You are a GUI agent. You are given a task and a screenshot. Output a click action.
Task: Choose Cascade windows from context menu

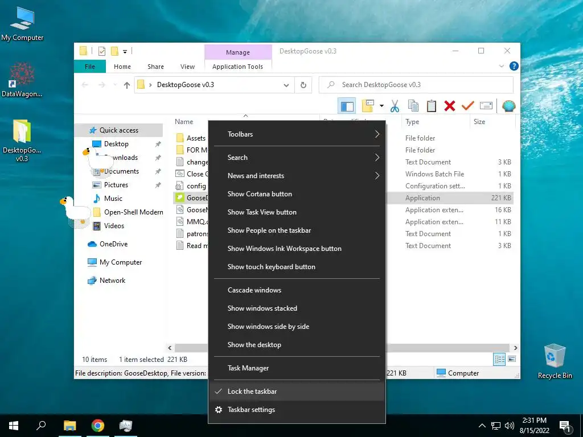coord(297,290)
